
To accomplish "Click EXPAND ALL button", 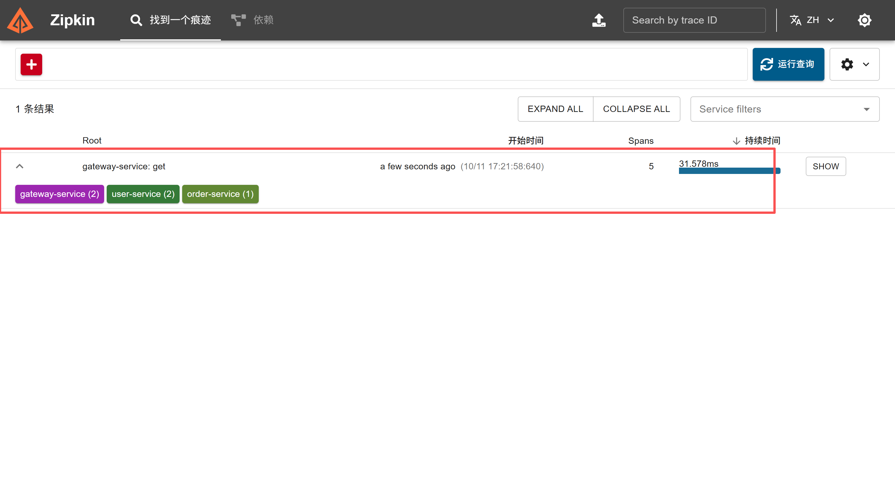I will (555, 109).
